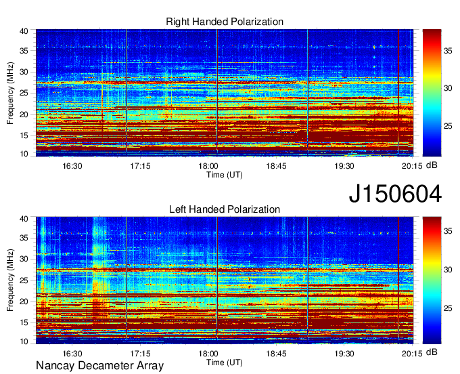Click the 30 dB mark on left-handed colorbar
Image resolution: width=460 pixels, height=374 pixels.
448,270
